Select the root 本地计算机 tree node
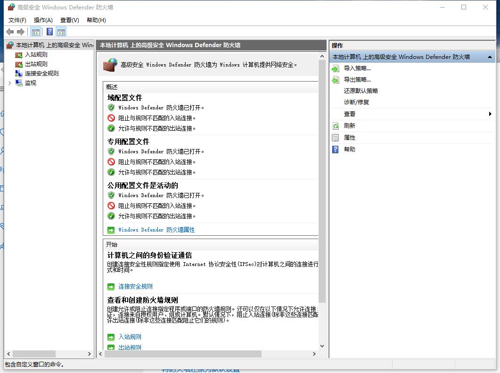This screenshot has width=500, height=373. [x=54, y=45]
